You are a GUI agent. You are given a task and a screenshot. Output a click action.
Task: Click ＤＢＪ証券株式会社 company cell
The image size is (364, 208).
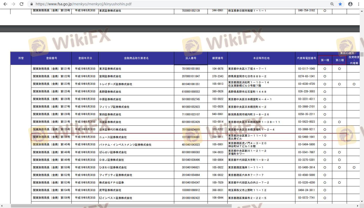pyautogui.click(x=112, y=160)
